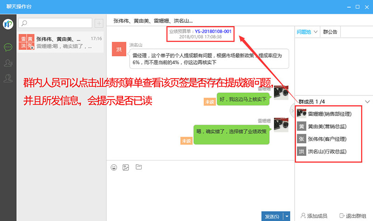Open the send options dropdown arrow

coord(287,216)
